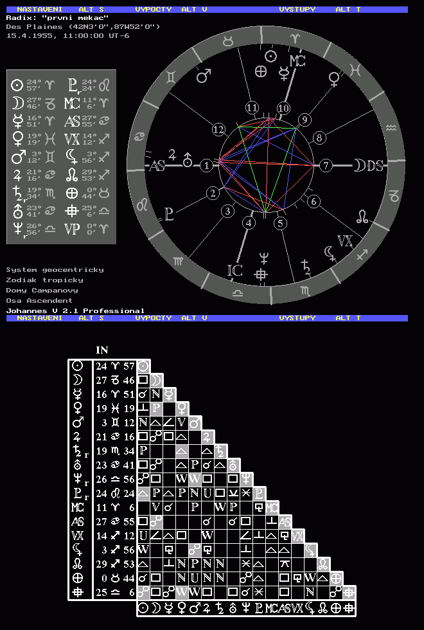Image resolution: width=424 pixels, height=630 pixels.
Task: Select the Mars glyph on the chart wheel
Action: [x=204, y=76]
